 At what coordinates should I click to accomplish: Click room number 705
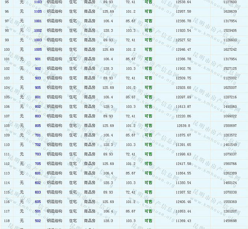38,164
